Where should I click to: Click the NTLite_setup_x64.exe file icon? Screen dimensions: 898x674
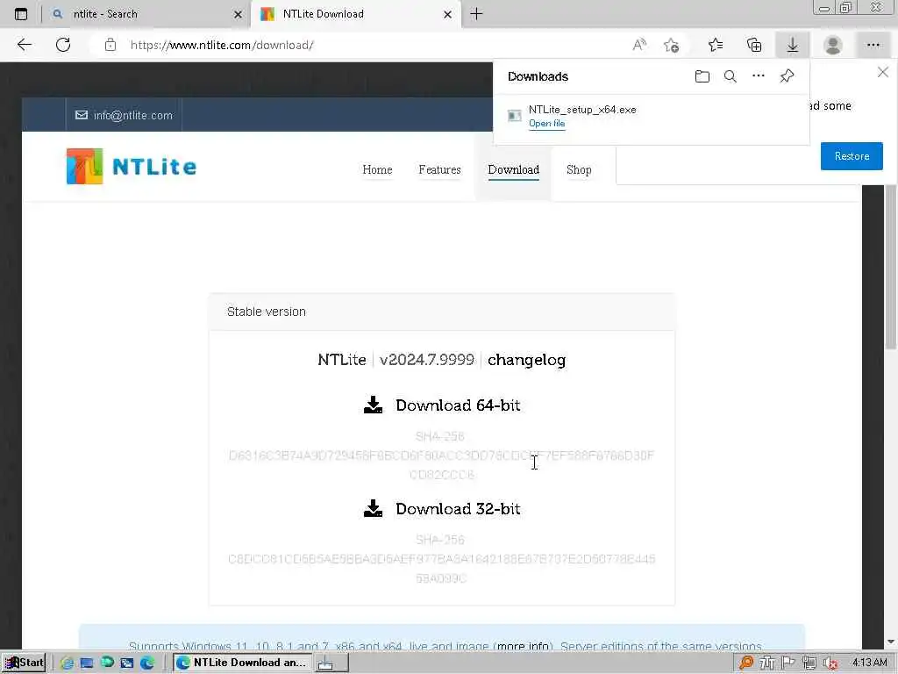pyautogui.click(x=514, y=116)
